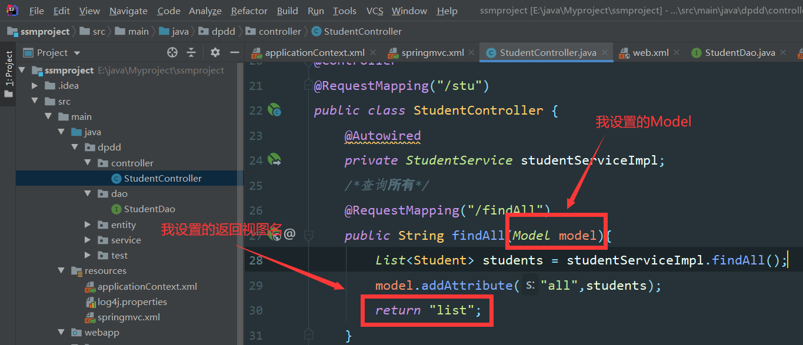Expand the service package arrow
The width and height of the screenshot is (803, 345).
[87, 240]
